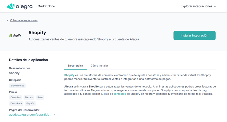Select the México country tag

(x=29, y=97)
